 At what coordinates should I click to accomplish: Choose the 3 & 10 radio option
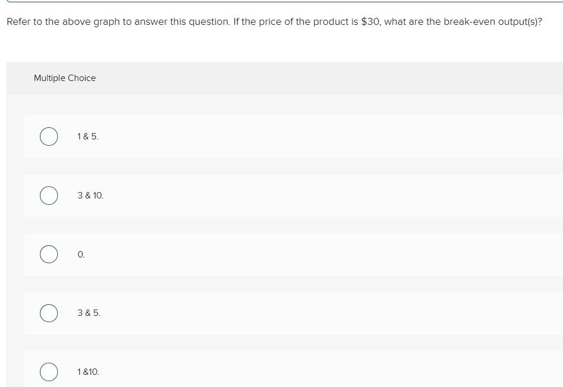[49, 196]
